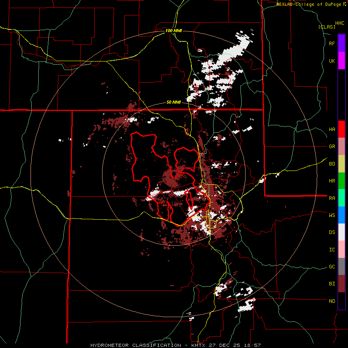Click the DS white legend swatch
Viewport: 348px width, 348px height.
pos(341,232)
